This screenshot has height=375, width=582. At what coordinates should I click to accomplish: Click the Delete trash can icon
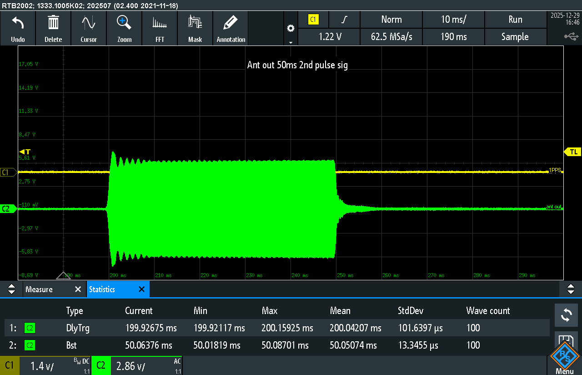(x=53, y=23)
